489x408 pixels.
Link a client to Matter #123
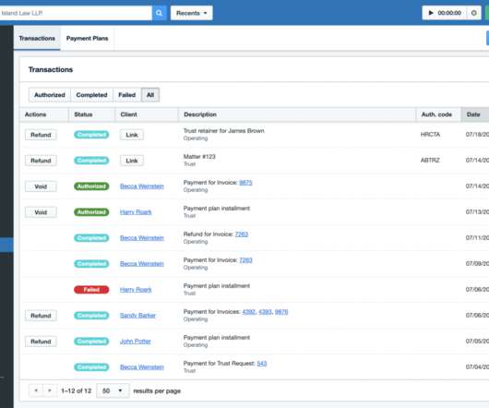(x=132, y=161)
